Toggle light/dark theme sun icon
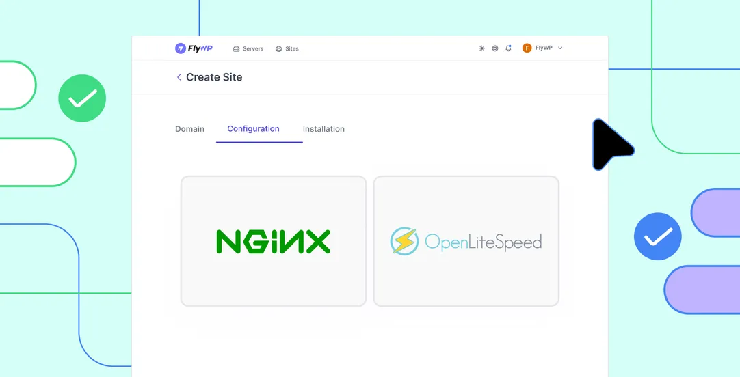 click(x=481, y=48)
